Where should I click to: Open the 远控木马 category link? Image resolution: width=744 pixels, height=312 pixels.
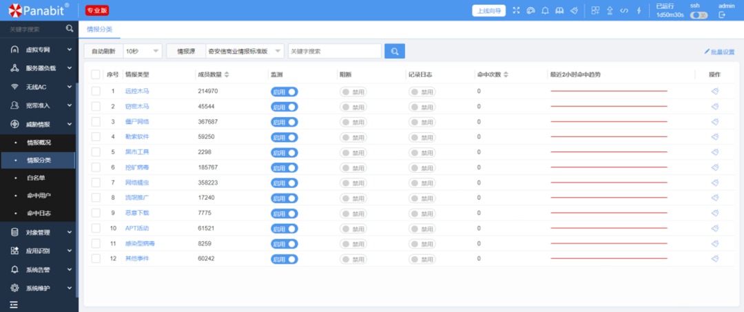(x=137, y=91)
